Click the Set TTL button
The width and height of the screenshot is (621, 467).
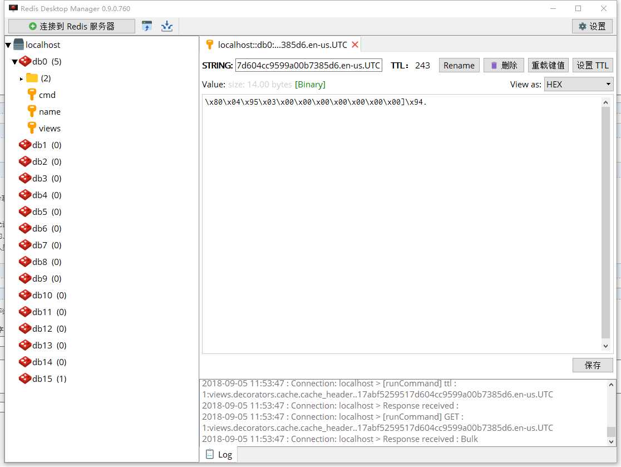(593, 65)
